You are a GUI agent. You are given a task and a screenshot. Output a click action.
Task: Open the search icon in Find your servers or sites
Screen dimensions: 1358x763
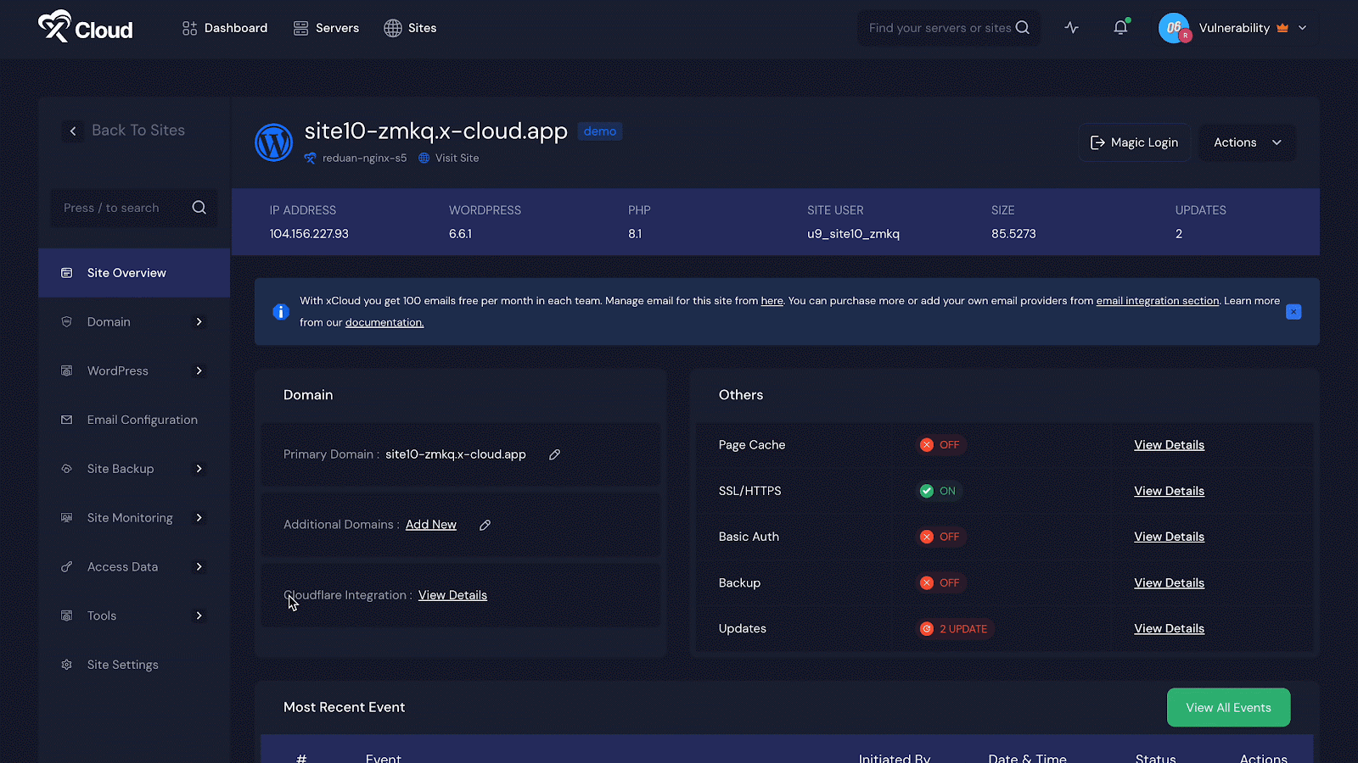click(1024, 27)
